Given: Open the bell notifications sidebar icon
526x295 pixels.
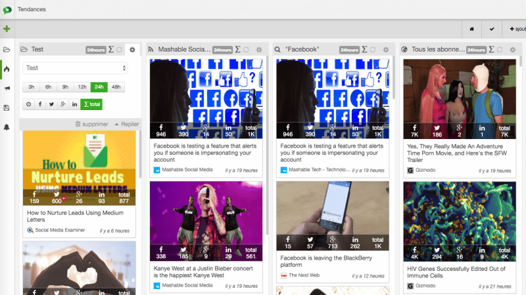Looking at the screenshot, I should pyautogui.click(x=7, y=127).
